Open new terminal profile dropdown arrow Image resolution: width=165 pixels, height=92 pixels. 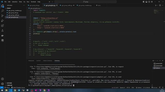[x=155, y=61]
